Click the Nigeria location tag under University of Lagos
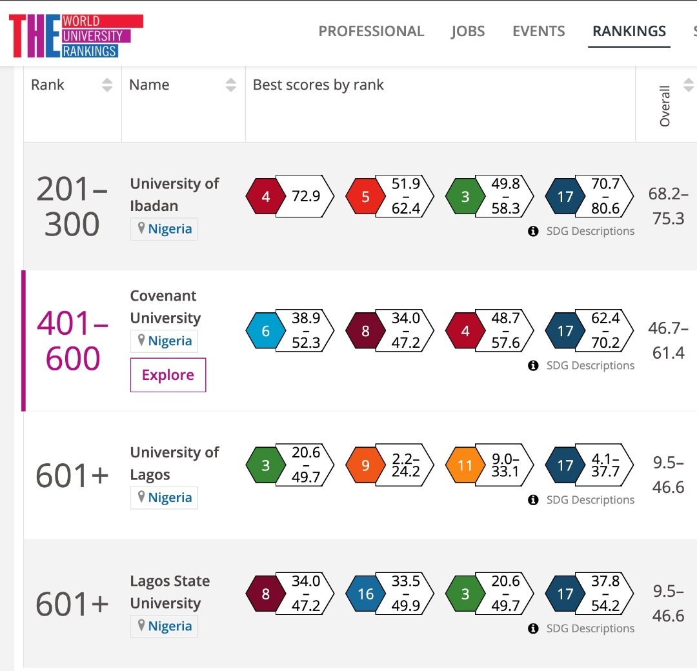This screenshot has height=671, width=697. coord(164,497)
